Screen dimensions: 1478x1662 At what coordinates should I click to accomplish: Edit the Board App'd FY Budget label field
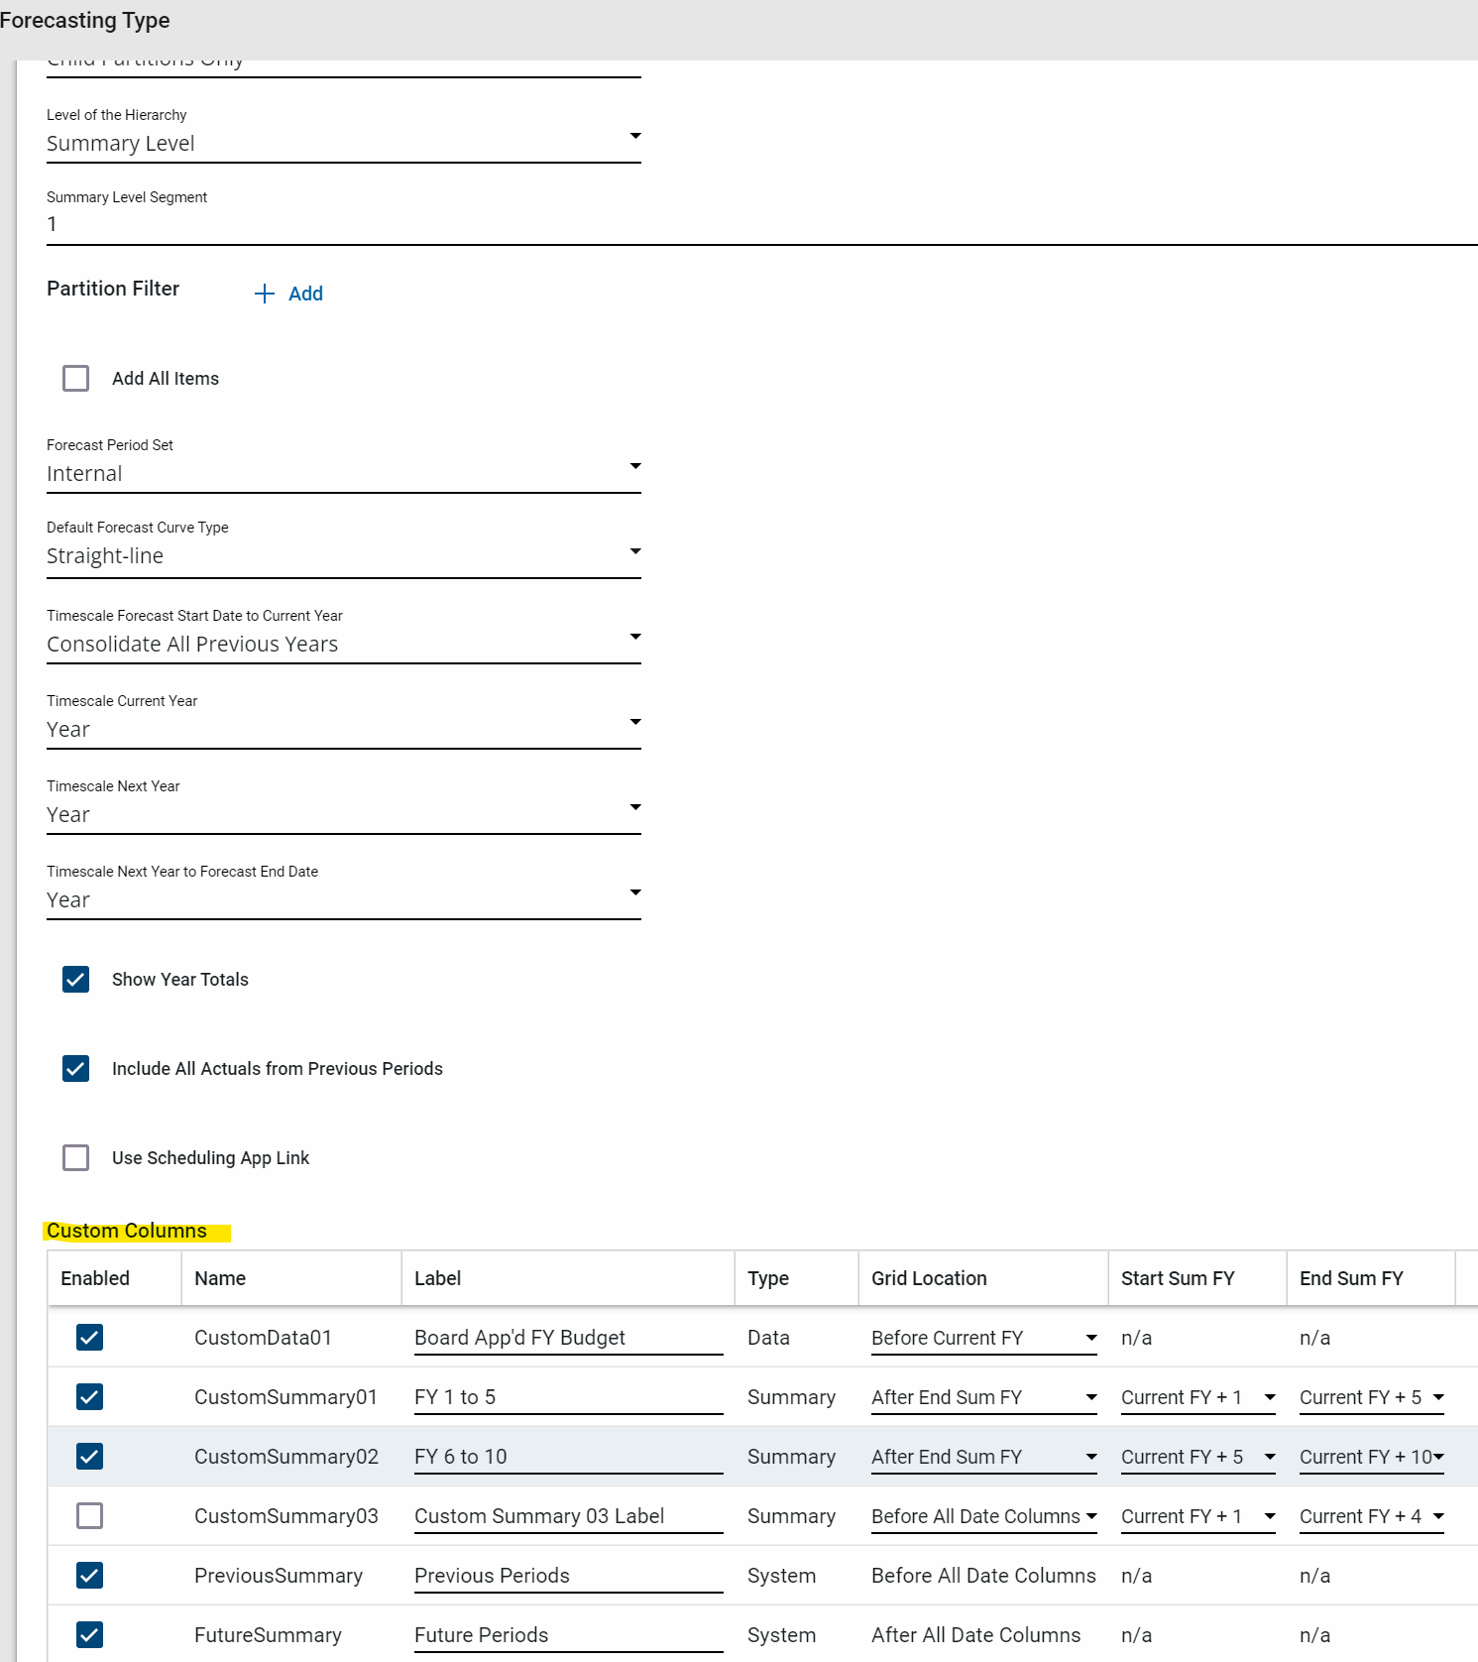point(567,1338)
